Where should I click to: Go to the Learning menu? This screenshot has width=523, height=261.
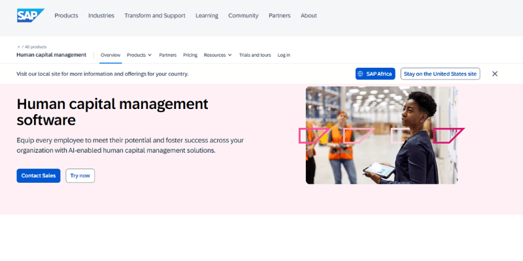point(207,16)
